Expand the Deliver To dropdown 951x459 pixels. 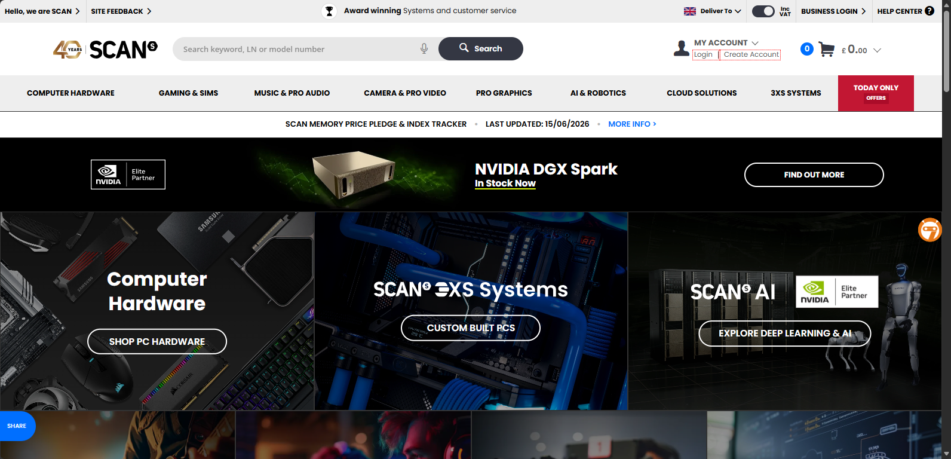click(x=721, y=11)
